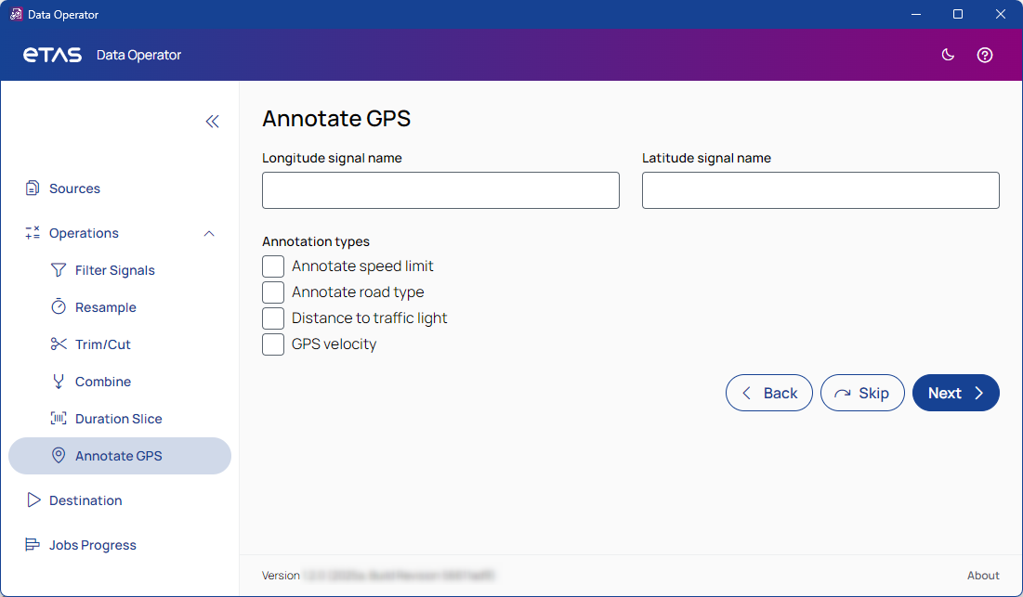Tick Distance to traffic light checkbox
1023x597 pixels.
click(x=273, y=318)
